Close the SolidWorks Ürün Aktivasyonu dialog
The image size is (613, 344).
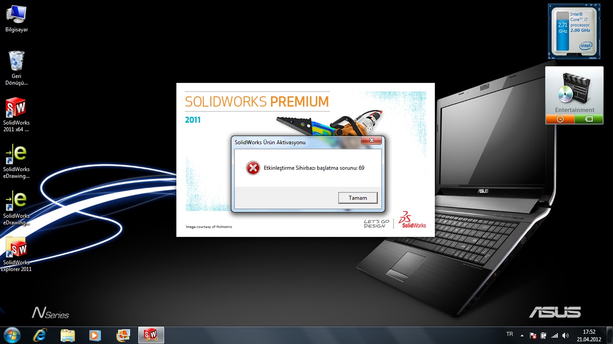[x=372, y=141]
